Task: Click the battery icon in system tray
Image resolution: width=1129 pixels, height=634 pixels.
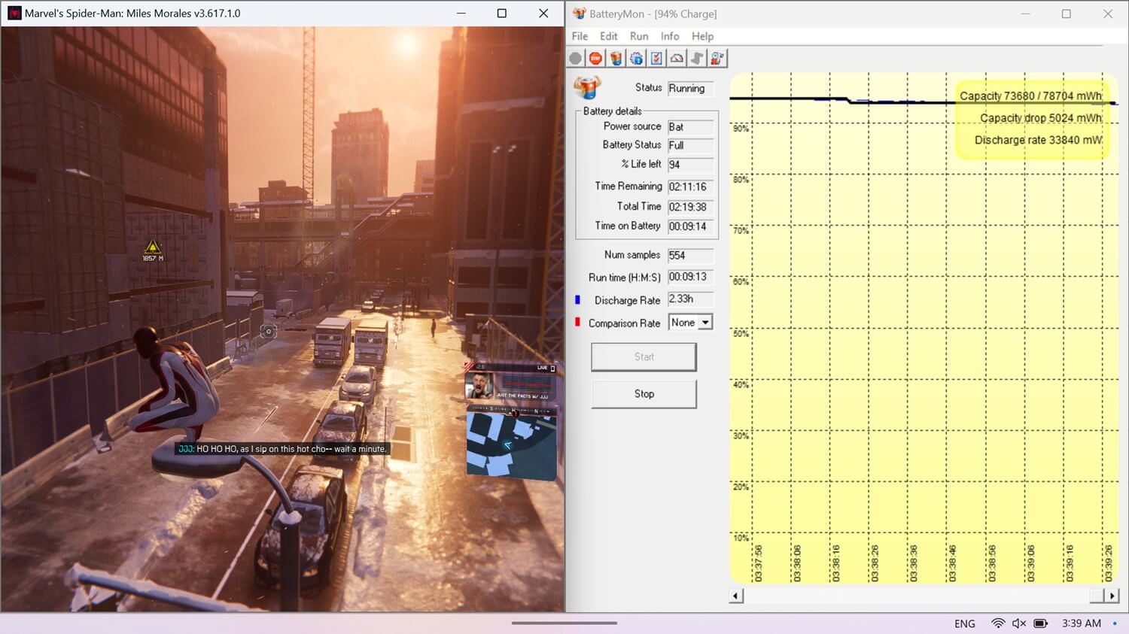Action: pyautogui.click(x=1041, y=623)
